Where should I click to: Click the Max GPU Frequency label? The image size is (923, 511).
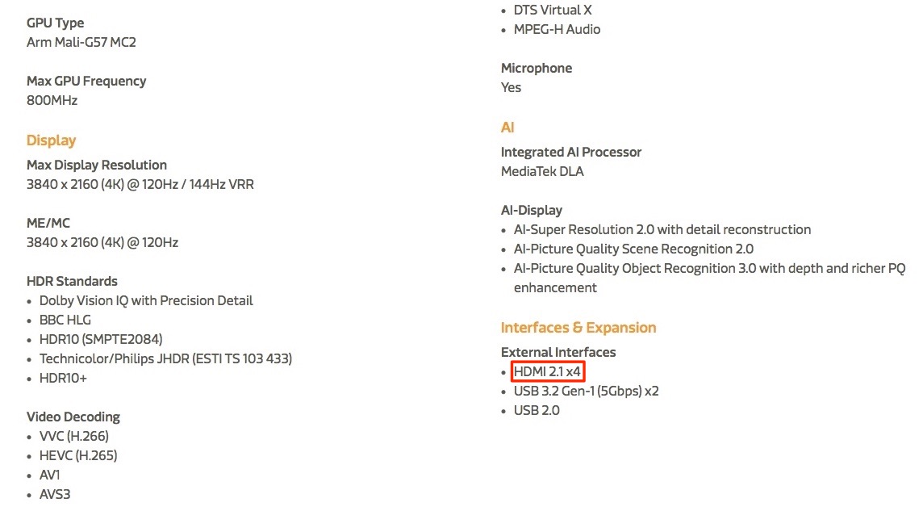click(86, 82)
